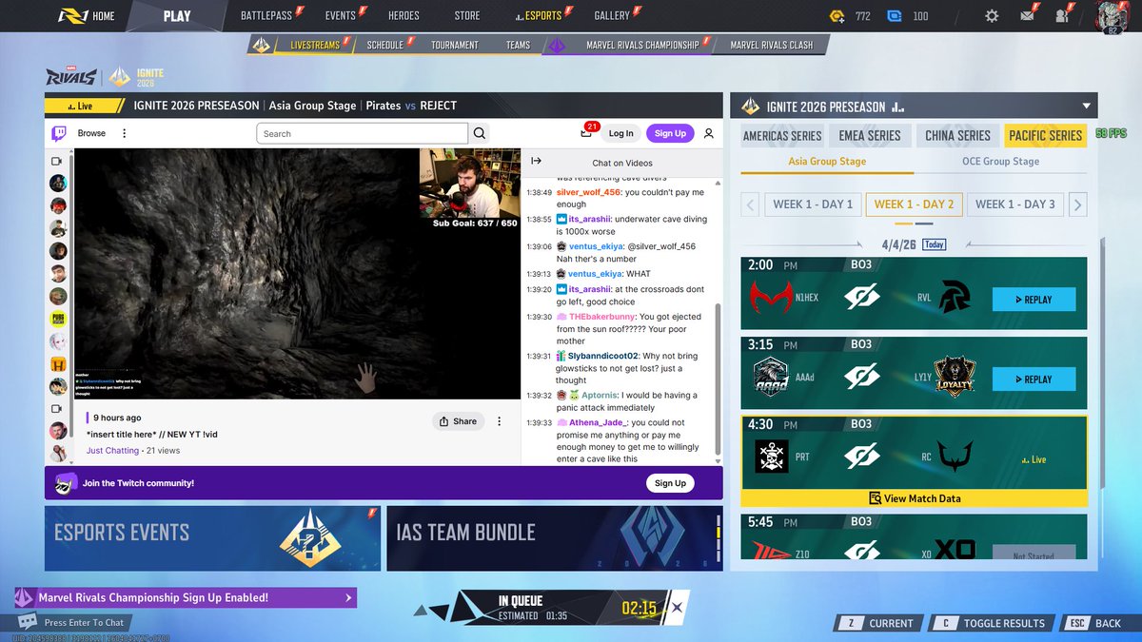Click the Twitch user profile icon
The image size is (1142, 642).
pos(708,134)
